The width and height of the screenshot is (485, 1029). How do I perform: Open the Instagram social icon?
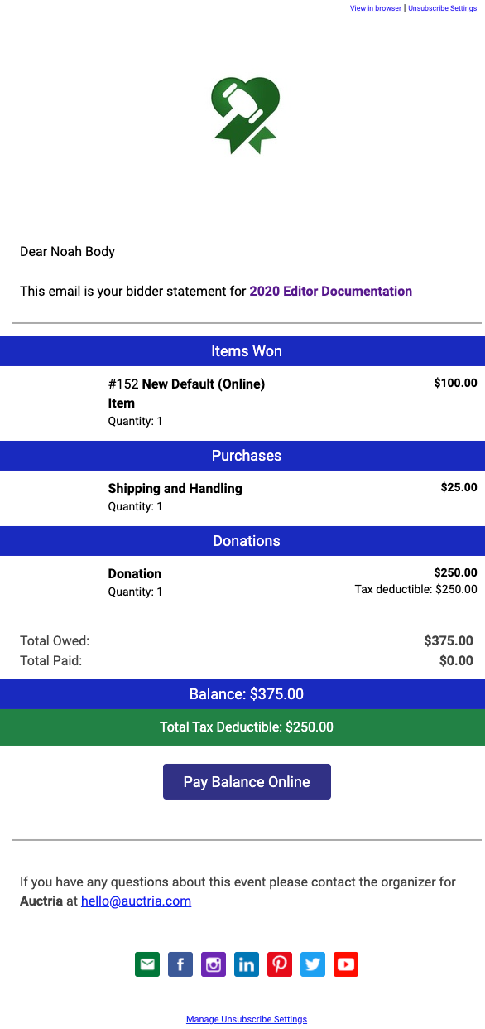[214, 964]
